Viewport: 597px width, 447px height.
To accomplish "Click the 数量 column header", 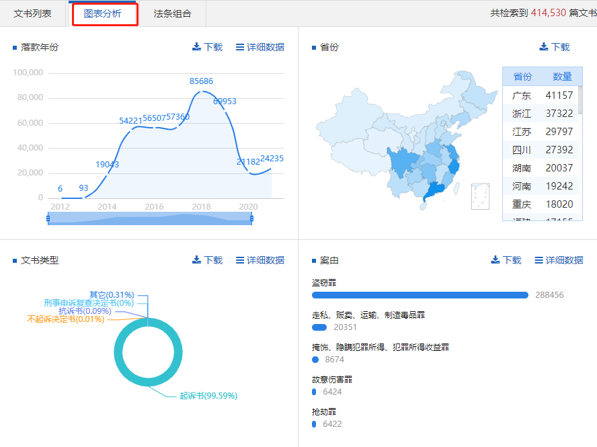I will [561, 77].
